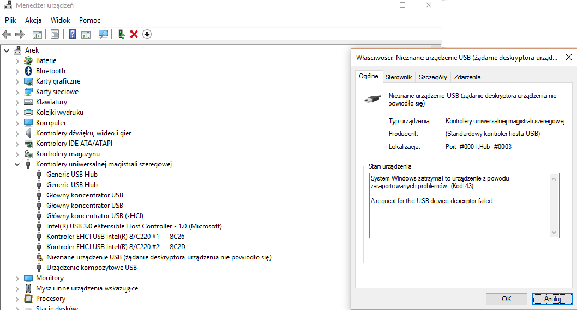The width and height of the screenshot is (577, 310).
Task: Open the Widok menu
Action: click(x=60, y=20)
